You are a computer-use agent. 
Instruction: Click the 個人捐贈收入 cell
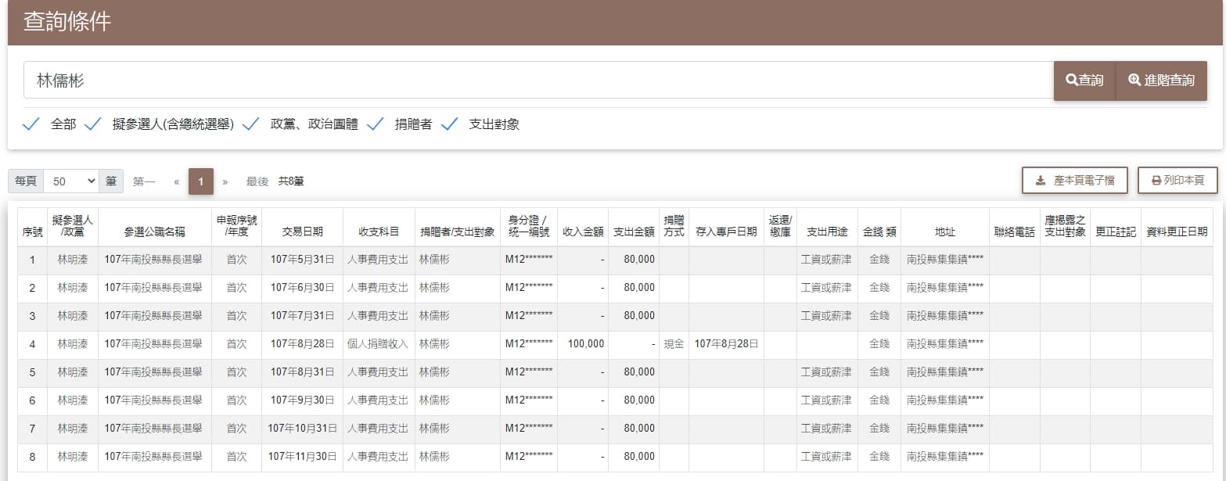coord(379,344)
